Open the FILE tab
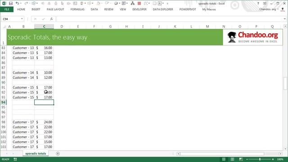 click(7, 9)
